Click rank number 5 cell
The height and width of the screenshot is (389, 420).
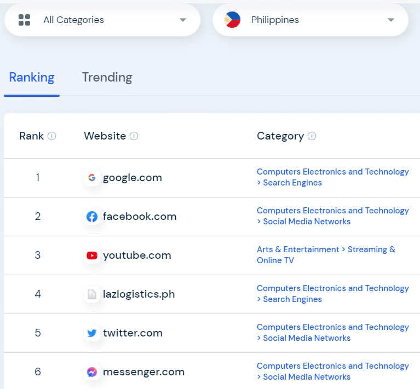coord(38,333)
